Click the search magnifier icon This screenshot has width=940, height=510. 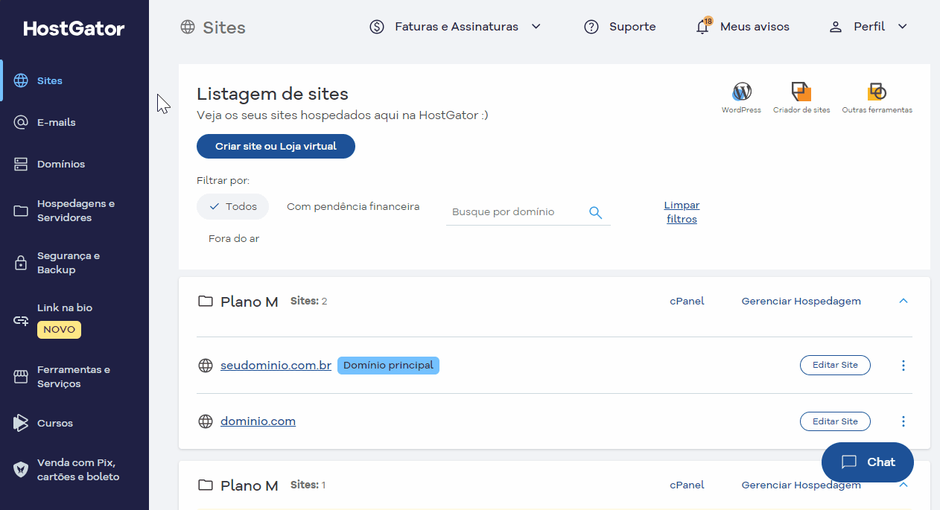(595, 212)
